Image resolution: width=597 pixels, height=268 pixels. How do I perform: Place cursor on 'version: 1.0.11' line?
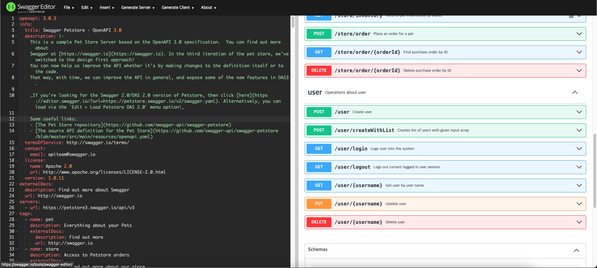point(44,178)
